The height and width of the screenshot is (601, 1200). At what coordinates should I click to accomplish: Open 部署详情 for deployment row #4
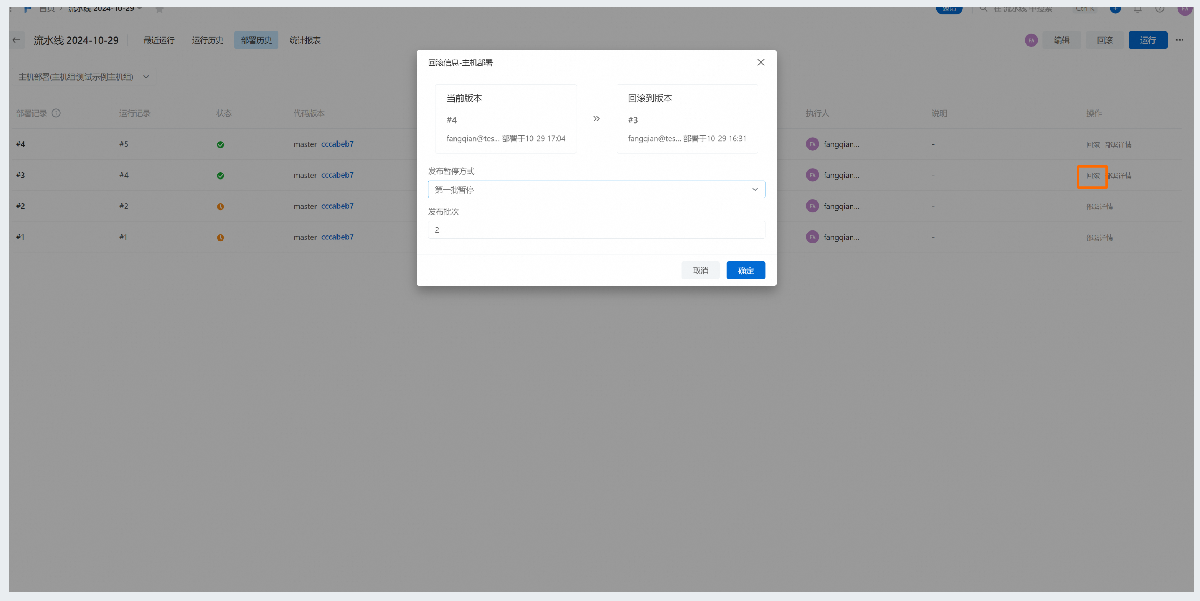[1118, 144]
